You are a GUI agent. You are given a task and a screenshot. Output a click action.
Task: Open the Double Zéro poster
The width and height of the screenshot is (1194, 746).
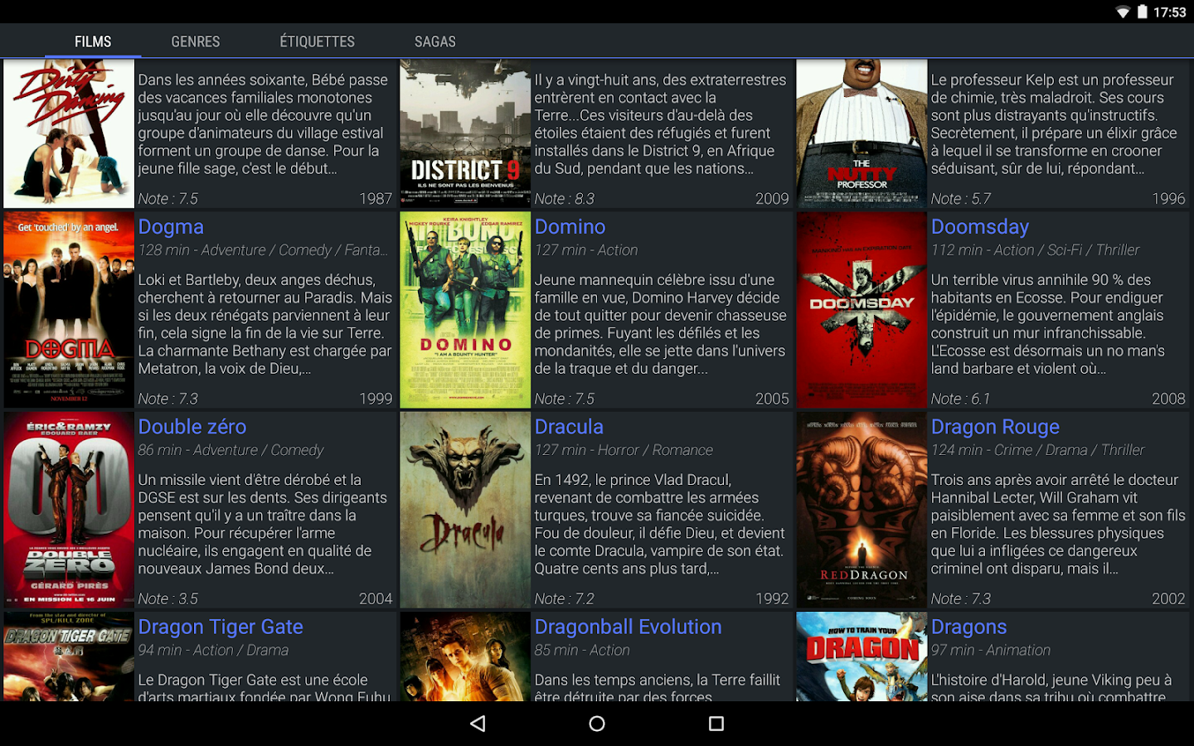click(69, 510)
